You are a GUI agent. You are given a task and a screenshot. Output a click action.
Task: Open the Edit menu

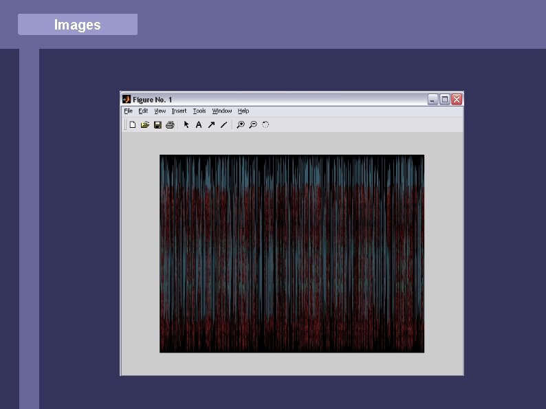[x=143, y=111]
